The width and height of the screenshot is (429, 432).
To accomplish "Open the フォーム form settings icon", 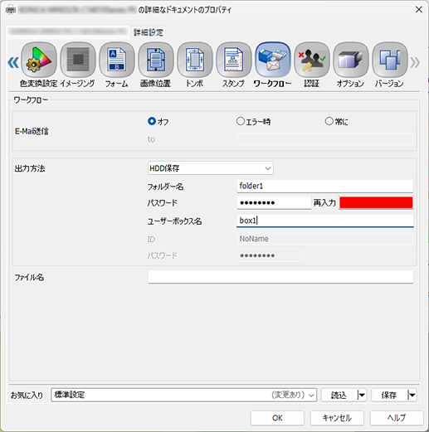I will point(117,60).
